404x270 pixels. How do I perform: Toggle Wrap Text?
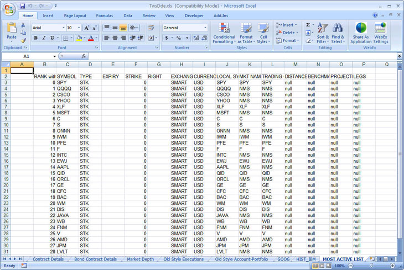click(x=151, y=28)
